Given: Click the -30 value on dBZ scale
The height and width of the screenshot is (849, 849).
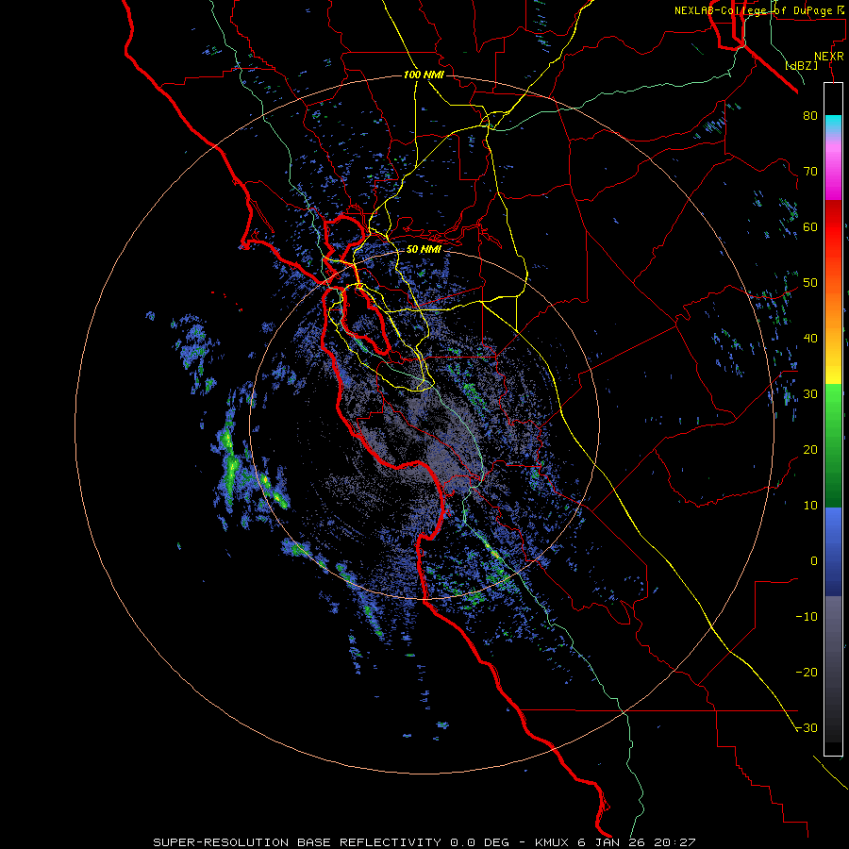Looking at the screenshot, I should click(x=807, y=728).
